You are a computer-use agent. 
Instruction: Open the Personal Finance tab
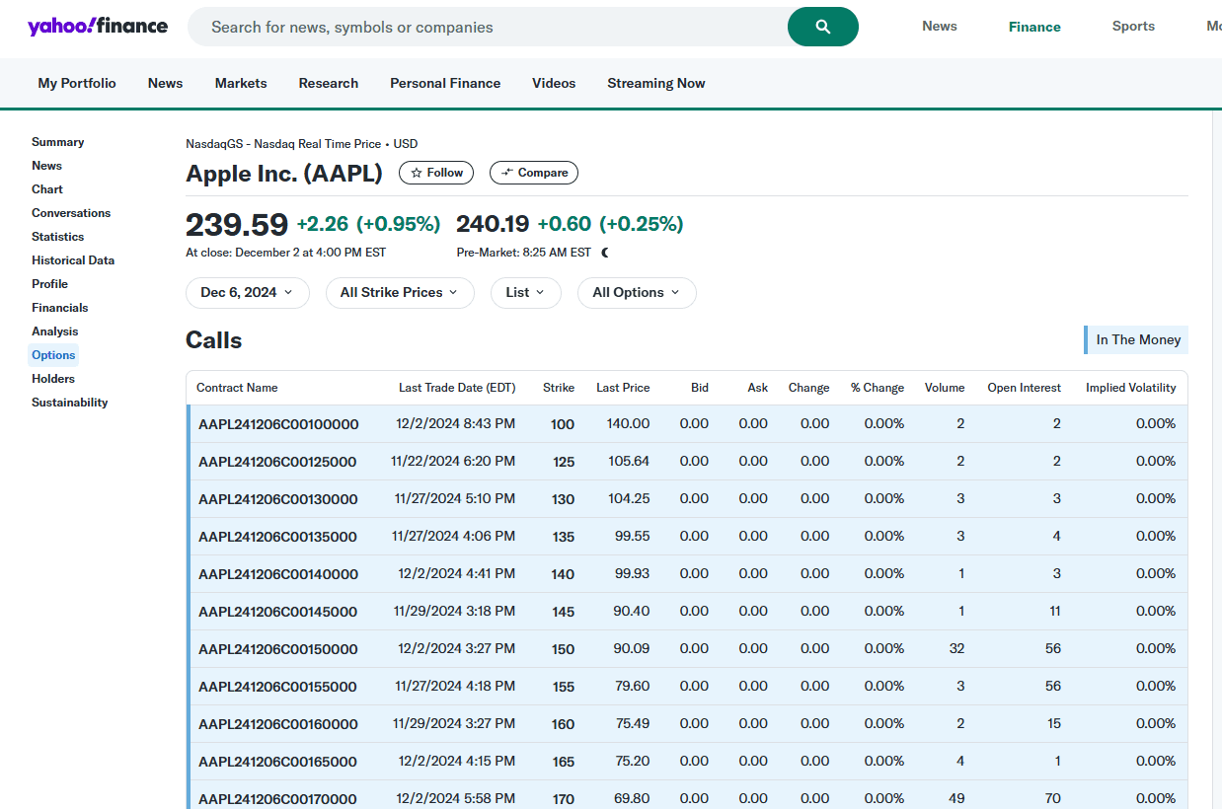pyautogui.click(x=445, y=83)
